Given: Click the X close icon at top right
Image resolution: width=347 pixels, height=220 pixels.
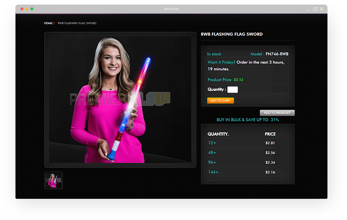Looking at the screenshot, I should point(321,9).
